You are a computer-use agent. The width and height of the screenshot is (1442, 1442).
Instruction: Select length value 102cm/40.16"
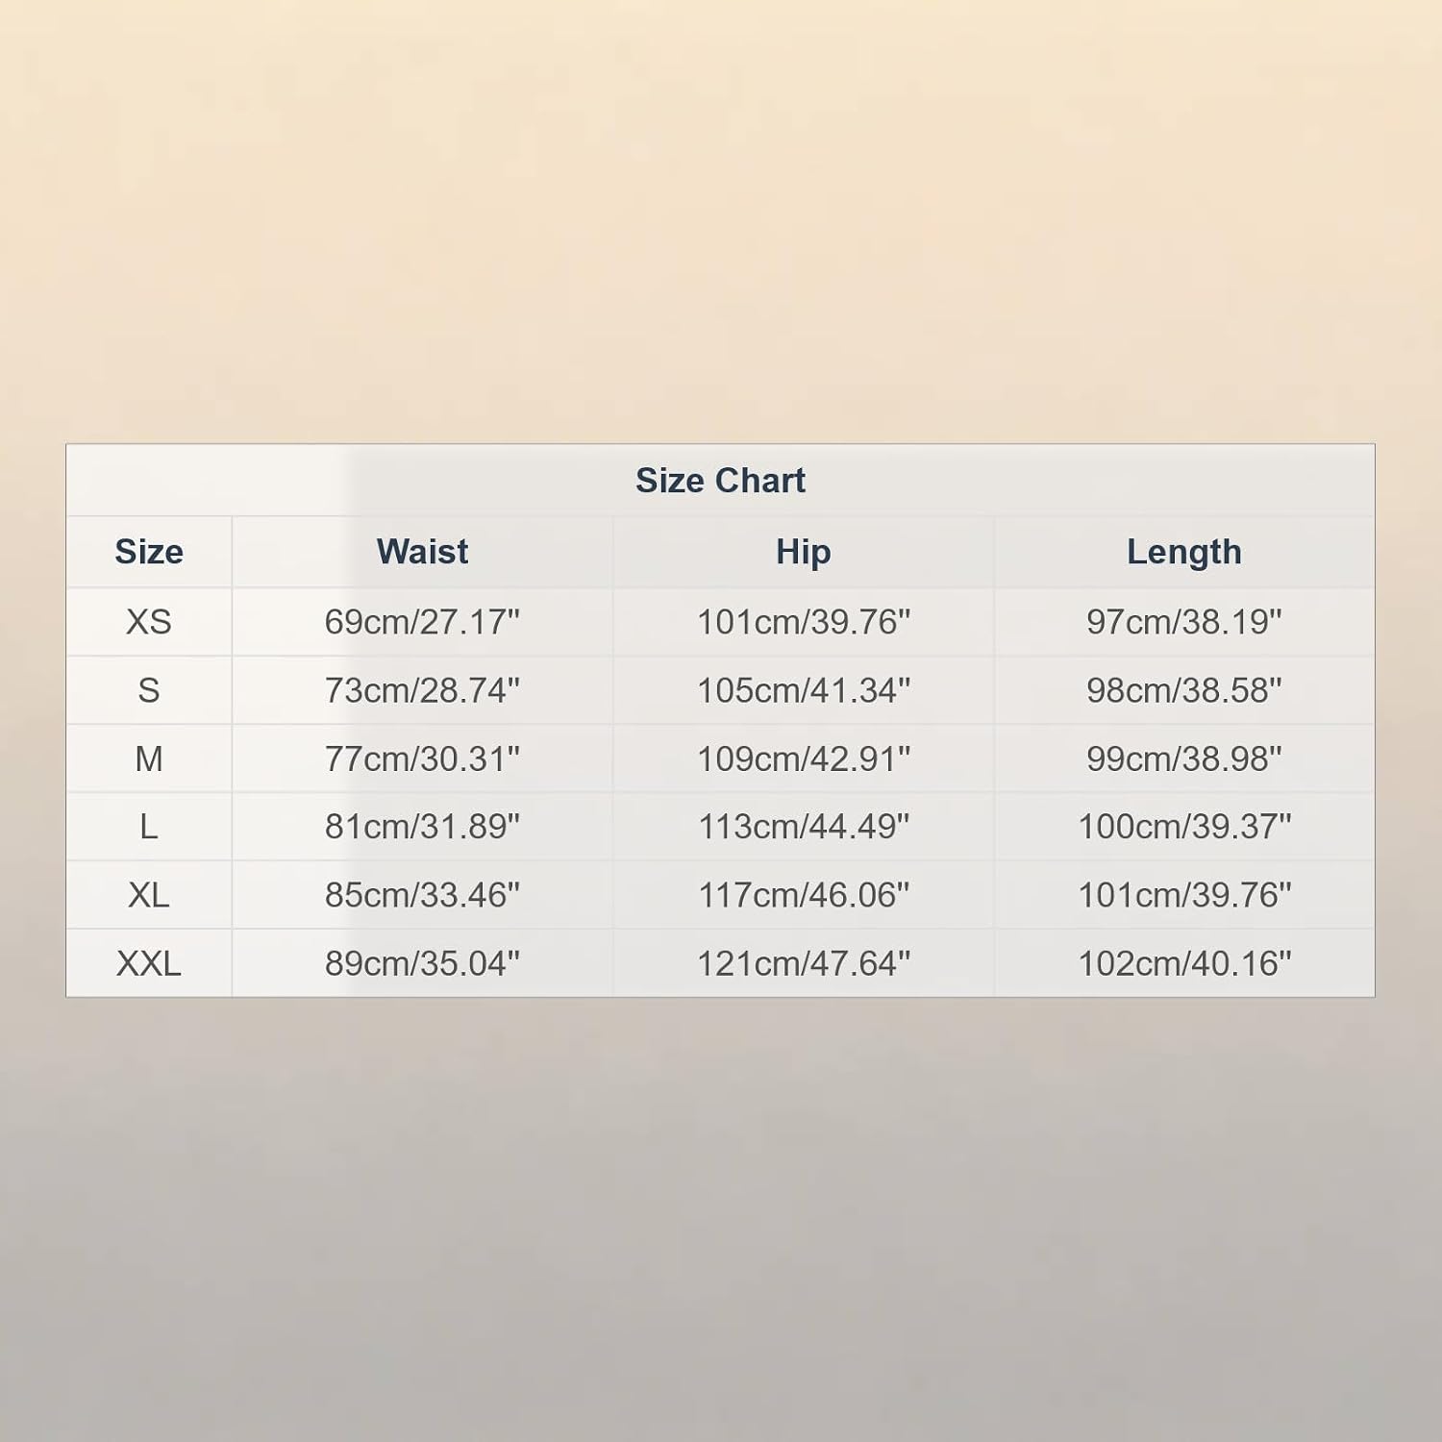(x=1184, y=963)
